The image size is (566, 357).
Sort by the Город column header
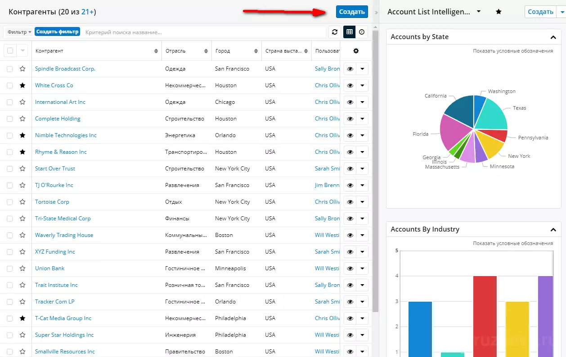[237, 51]
